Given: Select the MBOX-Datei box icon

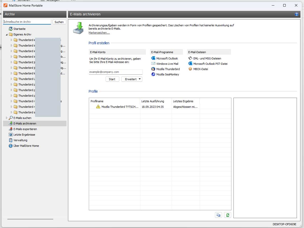Looking at the screenshot, I should tap(190, 69).
